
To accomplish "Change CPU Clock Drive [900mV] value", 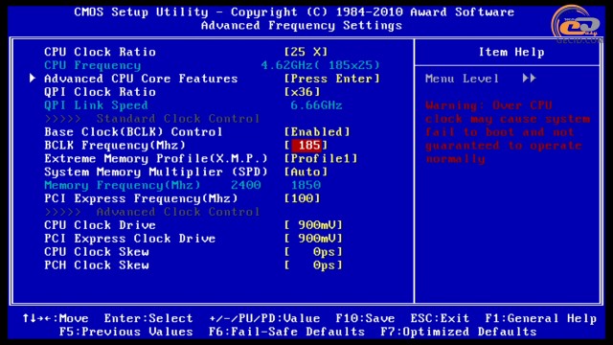I will pos(313,225).
